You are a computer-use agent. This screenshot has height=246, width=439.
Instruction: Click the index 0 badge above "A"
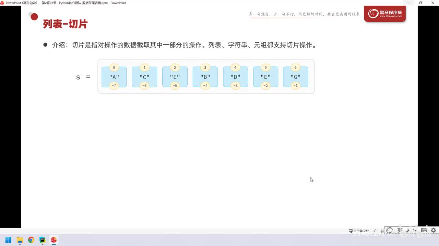(x=114, y=68)
